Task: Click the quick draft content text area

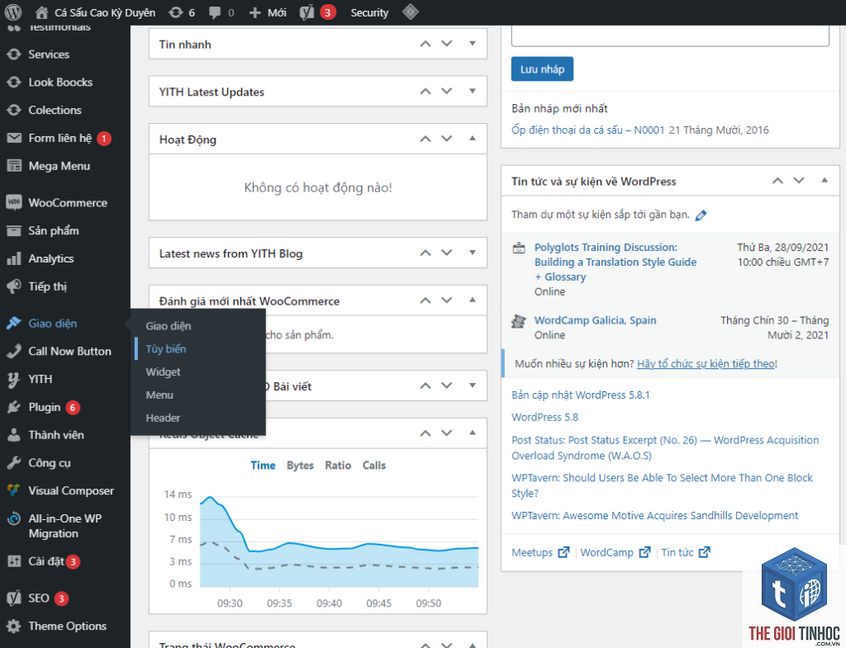Action: (670, 36)
